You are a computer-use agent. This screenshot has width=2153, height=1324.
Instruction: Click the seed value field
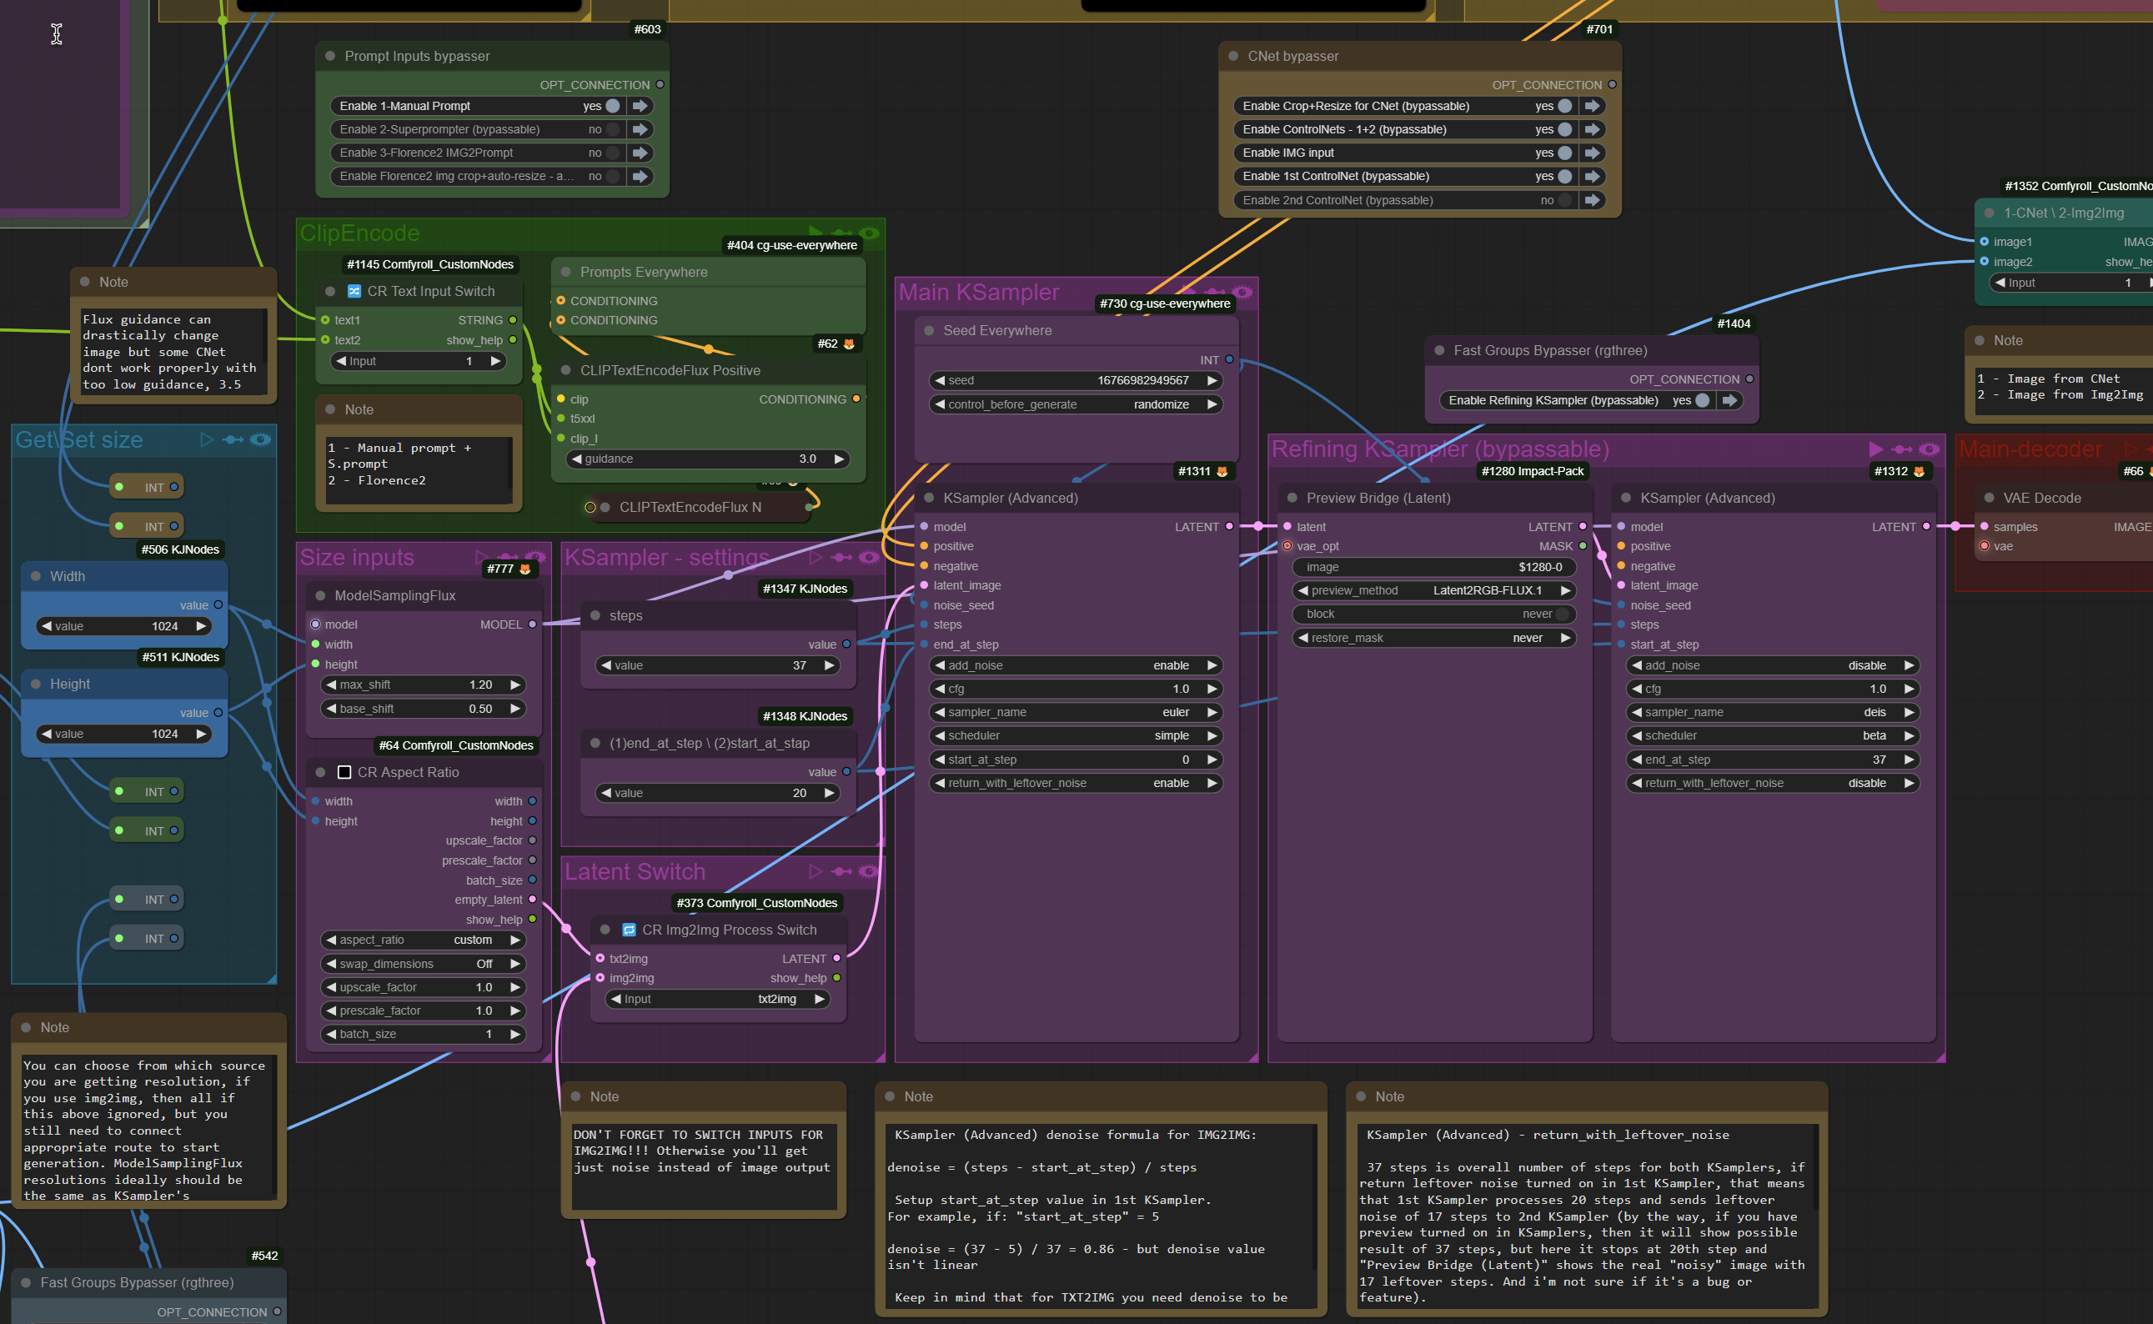click(1076, 380)
